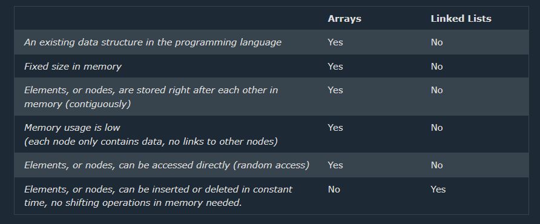Screen dimensions: 540x224
Task: Click Arrays 'Yes' in contiguous memory row
Action: [335, 90]
